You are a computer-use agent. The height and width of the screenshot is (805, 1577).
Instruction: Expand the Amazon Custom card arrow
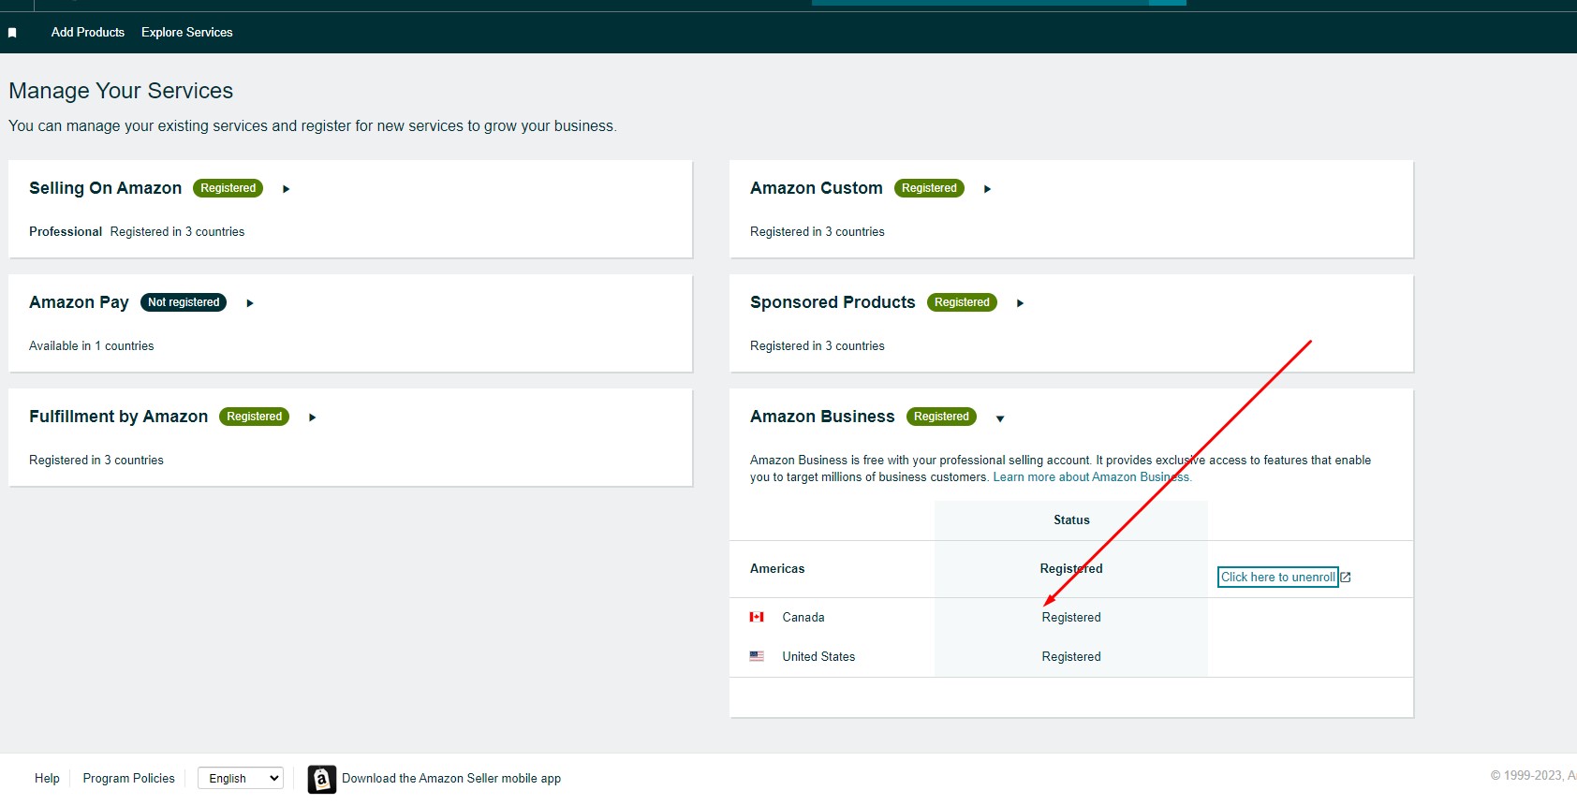[987, 189]
